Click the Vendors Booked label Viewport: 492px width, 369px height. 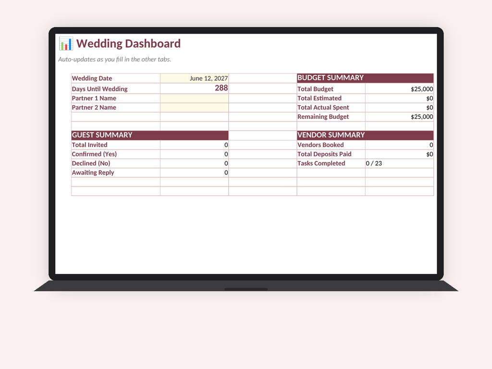tap(331, 145)
